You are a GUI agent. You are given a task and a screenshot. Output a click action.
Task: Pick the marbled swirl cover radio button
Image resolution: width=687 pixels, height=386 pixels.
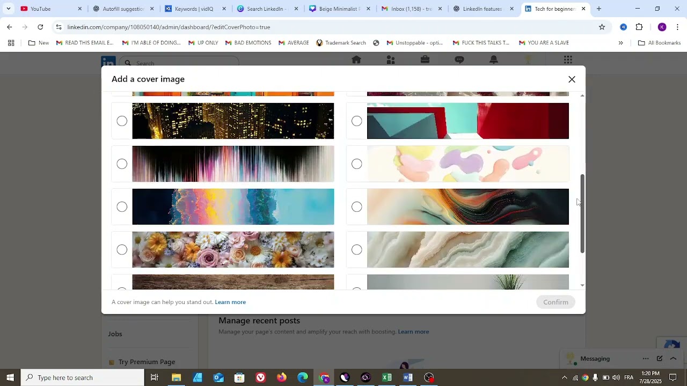coord(357,207)
